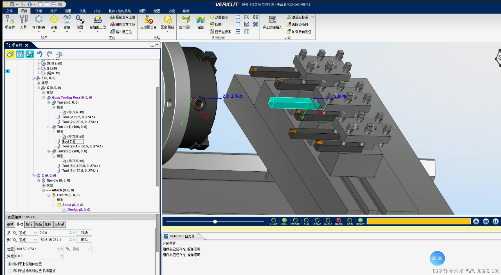This screenshot has width=501, height=275.
Task: Select Stock (0, 0, 0) in tree
Action: pos(73,205)
